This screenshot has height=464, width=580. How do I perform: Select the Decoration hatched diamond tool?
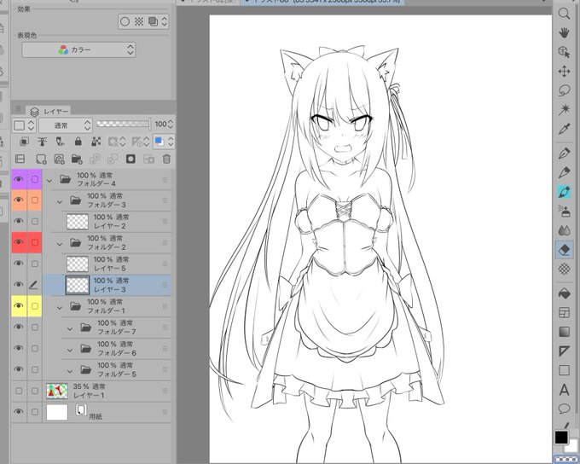coord(564,269)
